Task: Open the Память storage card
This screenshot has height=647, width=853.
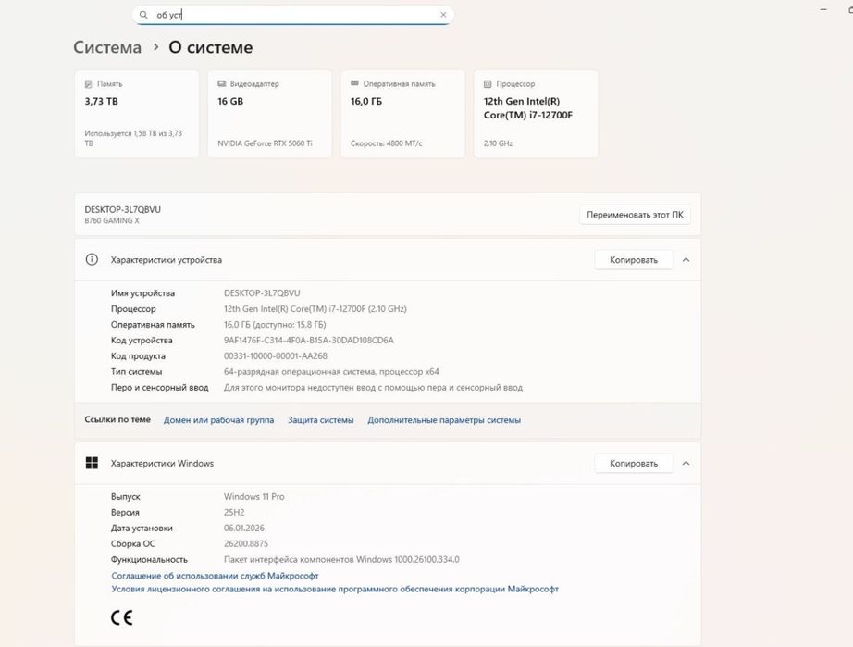Action: (137, 114)
